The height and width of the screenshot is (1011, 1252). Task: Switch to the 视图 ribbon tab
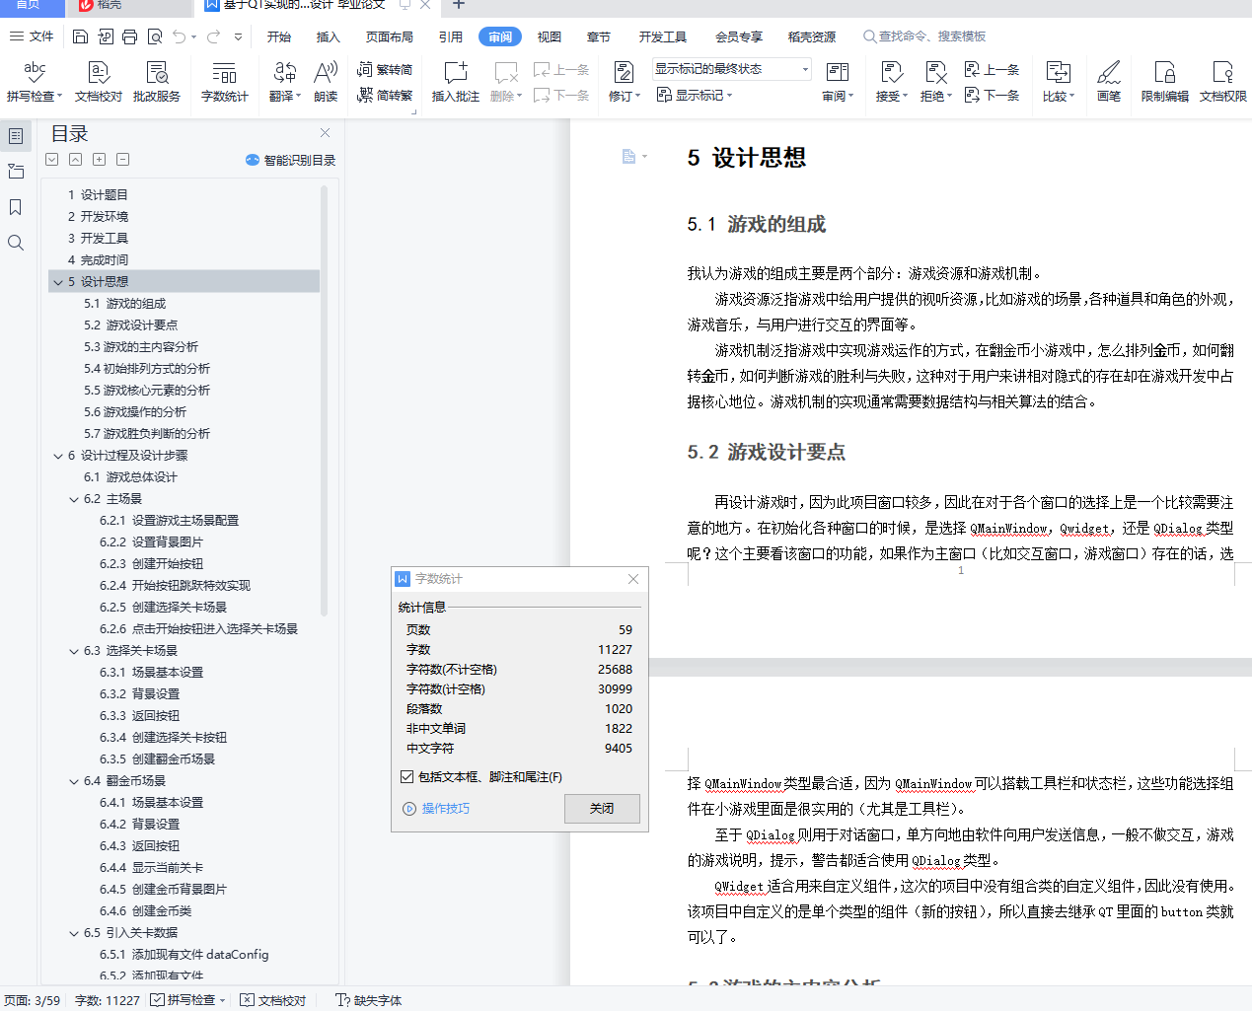(549, 36)
